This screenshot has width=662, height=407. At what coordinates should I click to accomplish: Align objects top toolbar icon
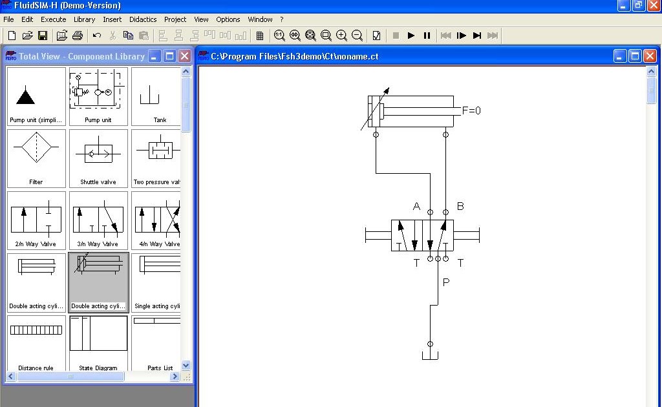(210, 36)
